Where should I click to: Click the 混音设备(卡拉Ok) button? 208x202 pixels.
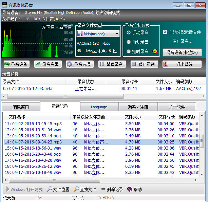[182, 52]
